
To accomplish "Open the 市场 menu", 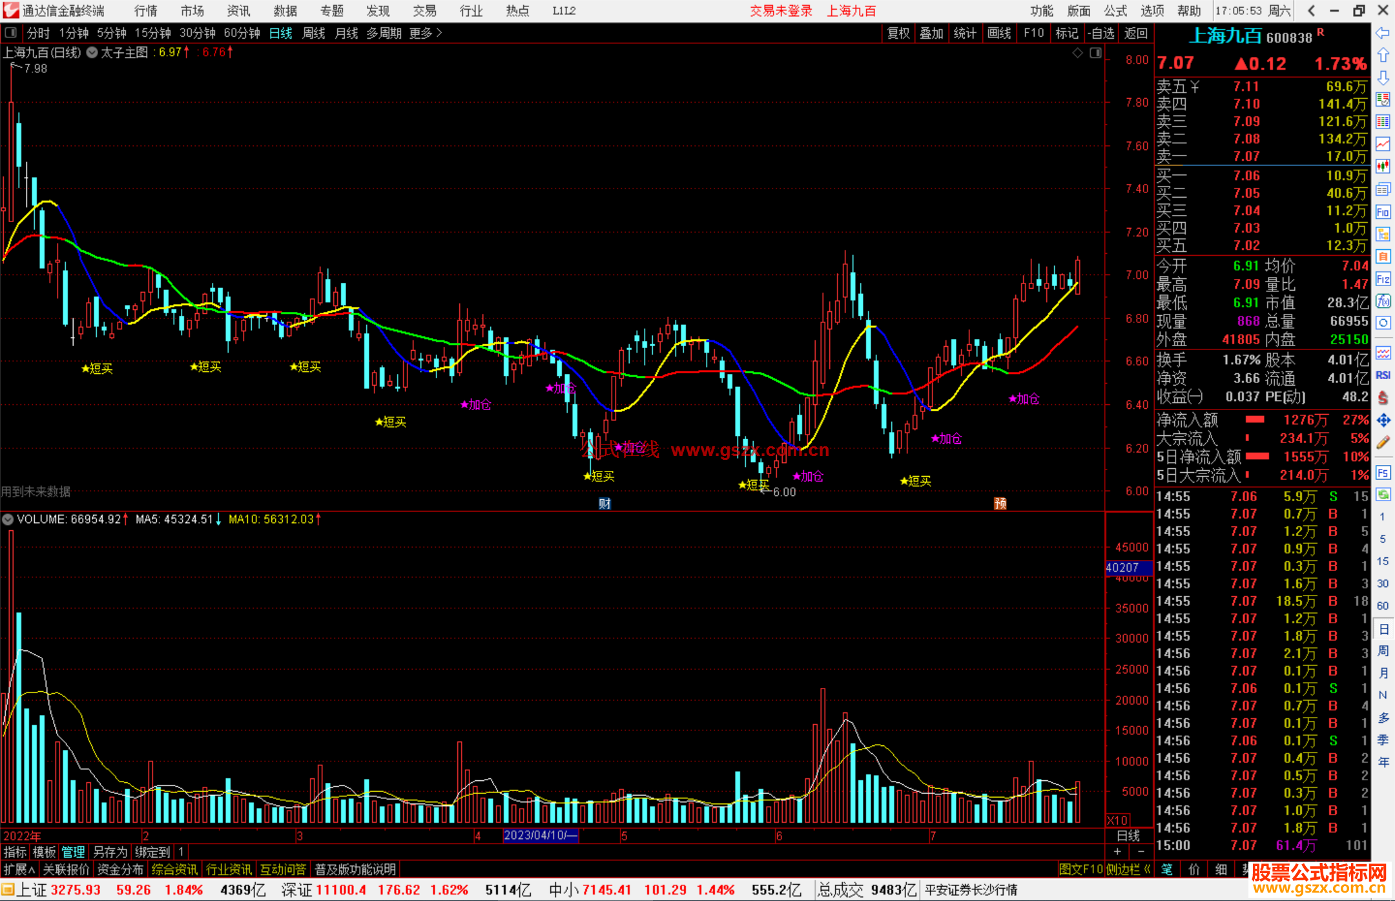I will click(x=192, y=10).
